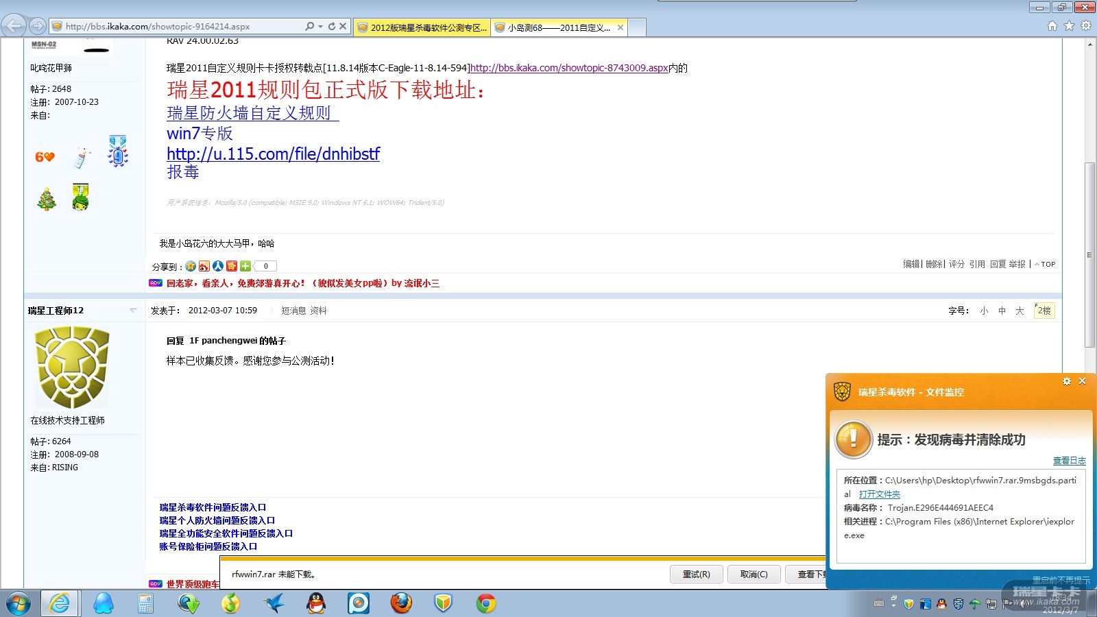
Task: Go forward with the browser Forward arrow
Action: click(x=38, y=26)
